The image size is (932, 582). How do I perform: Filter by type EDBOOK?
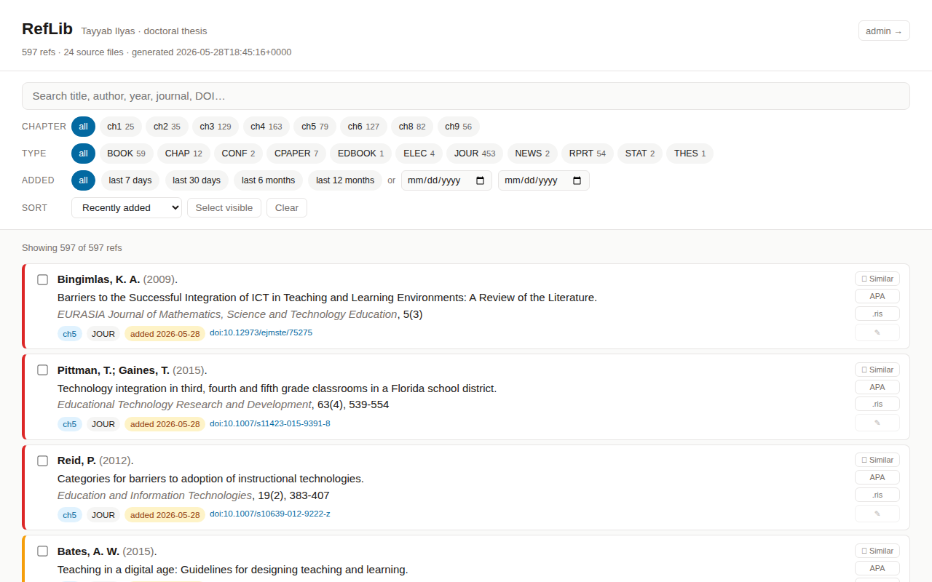click(360, 154)
